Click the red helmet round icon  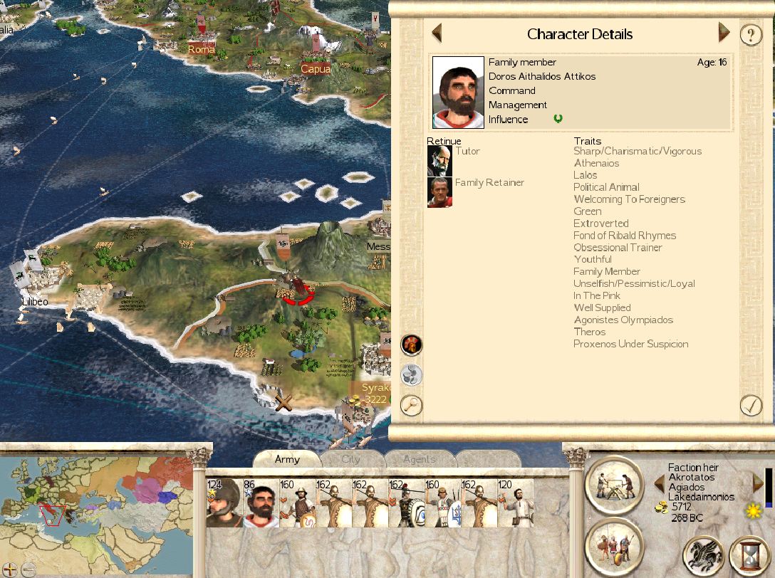(411, 345)
